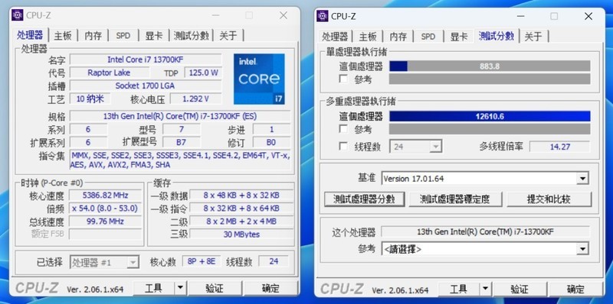Viewport: 613px width, 304px height.
Task: Open the 主板 tab in right window
Action: 368,37
